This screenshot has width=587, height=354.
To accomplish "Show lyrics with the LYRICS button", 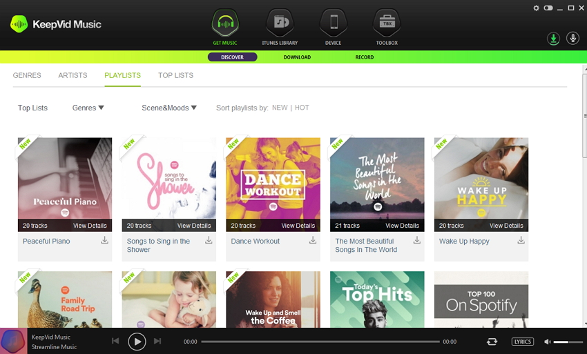I will [523, 342].
